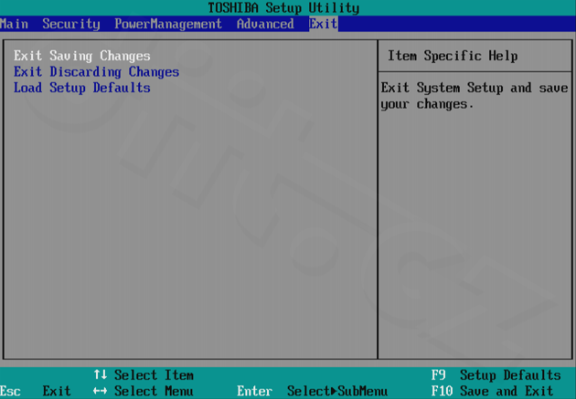This screenshot has width=576, height=399.
Task: Click the Enter Select SubMenu hint
Action: pos(313,391)
